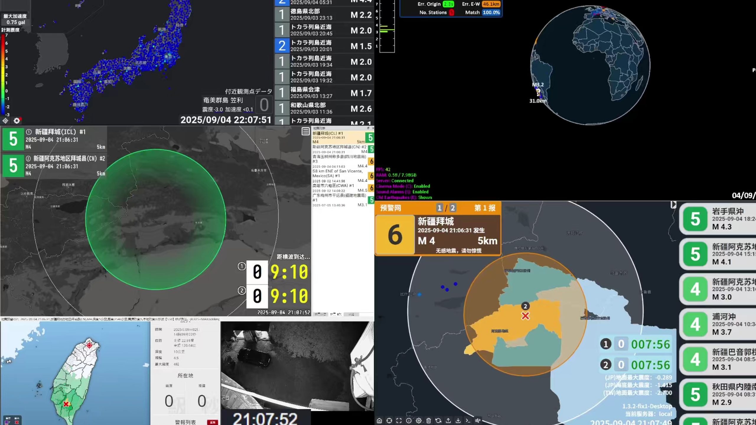Open settings via the gear icon on the Japan intensity map
Screen dimensions: 756x425
(17, 121)
